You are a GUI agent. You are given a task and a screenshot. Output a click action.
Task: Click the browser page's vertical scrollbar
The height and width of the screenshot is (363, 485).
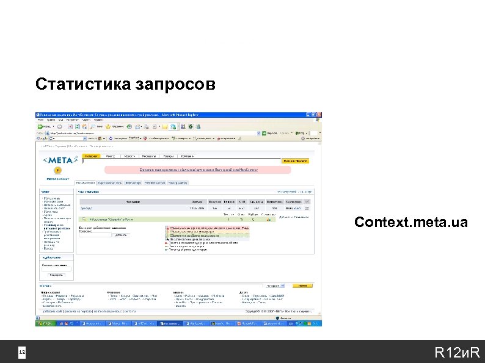319,229
